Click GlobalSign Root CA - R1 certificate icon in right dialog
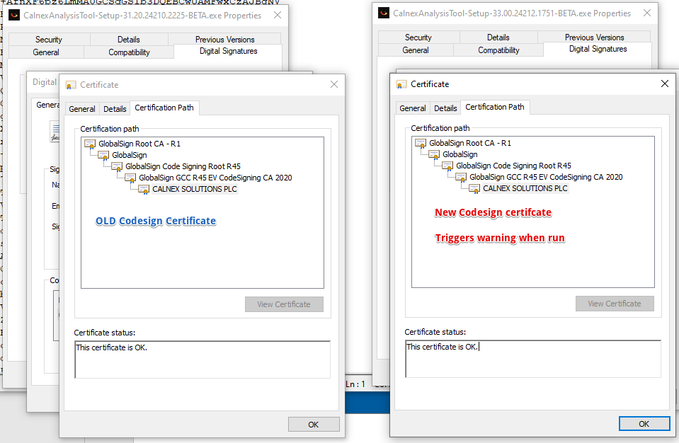 [x=421, y=143]
